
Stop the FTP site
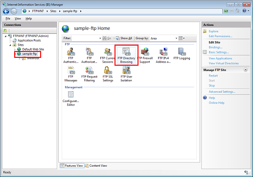pyautogui.click(x=212, y=85)
